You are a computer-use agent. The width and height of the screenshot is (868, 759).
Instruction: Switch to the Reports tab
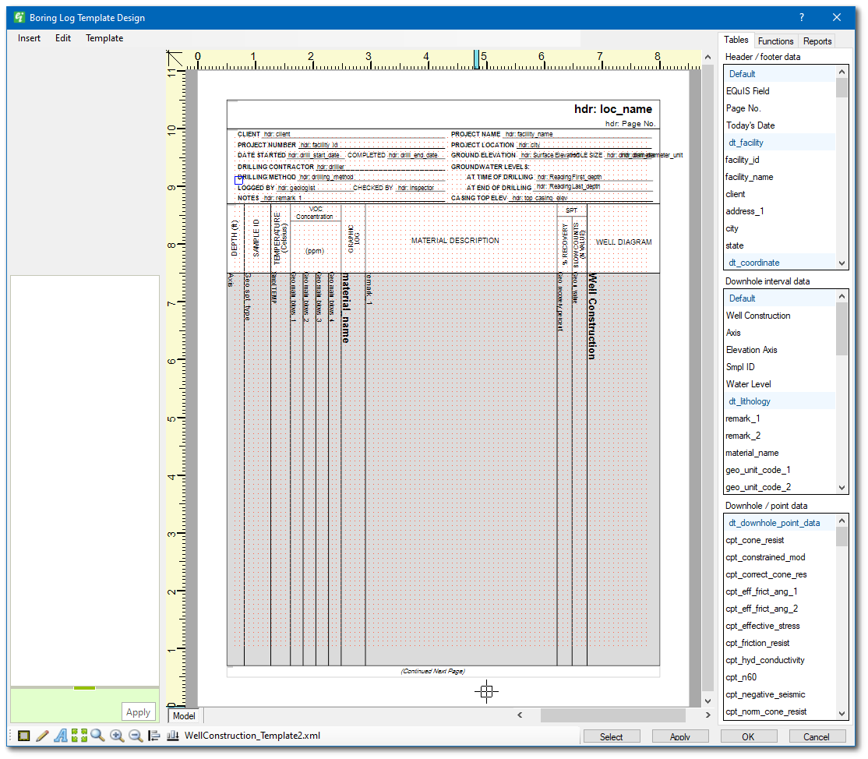[817, 41]
